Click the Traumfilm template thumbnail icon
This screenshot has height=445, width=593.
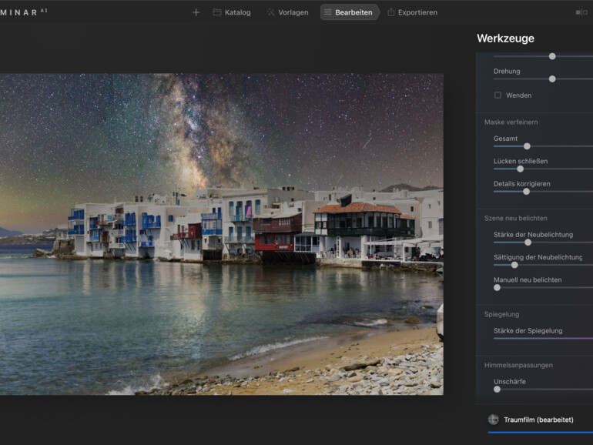[493, 420]
